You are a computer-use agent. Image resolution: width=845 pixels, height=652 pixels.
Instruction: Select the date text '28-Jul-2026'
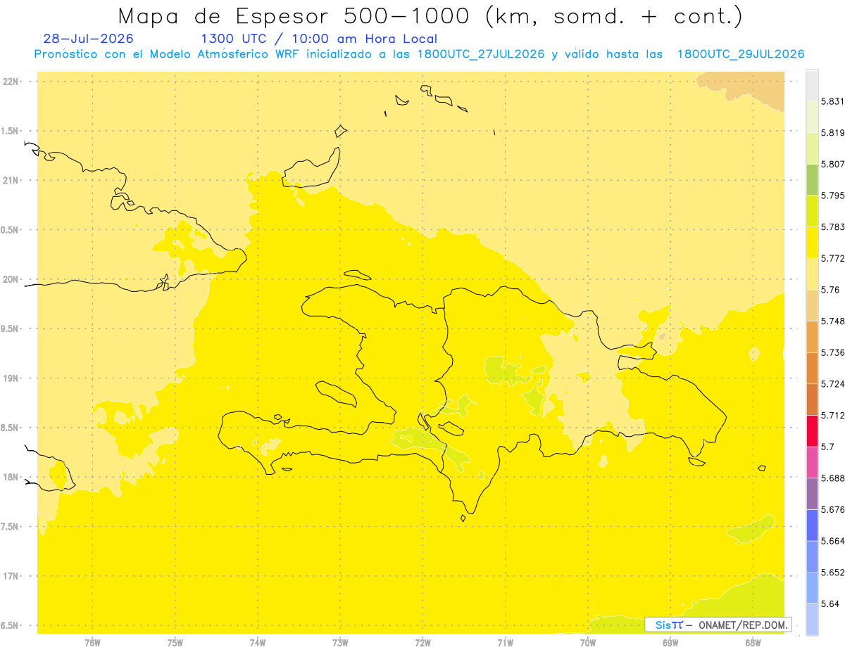click(x=88, y=39)
